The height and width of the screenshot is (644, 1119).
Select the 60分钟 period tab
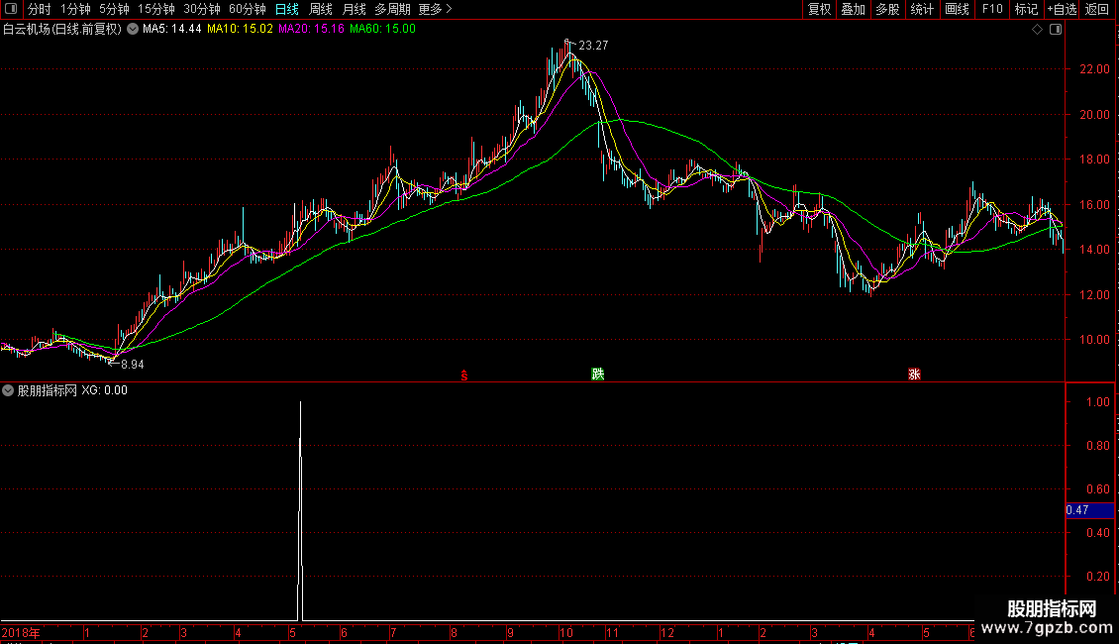[248, 9]
